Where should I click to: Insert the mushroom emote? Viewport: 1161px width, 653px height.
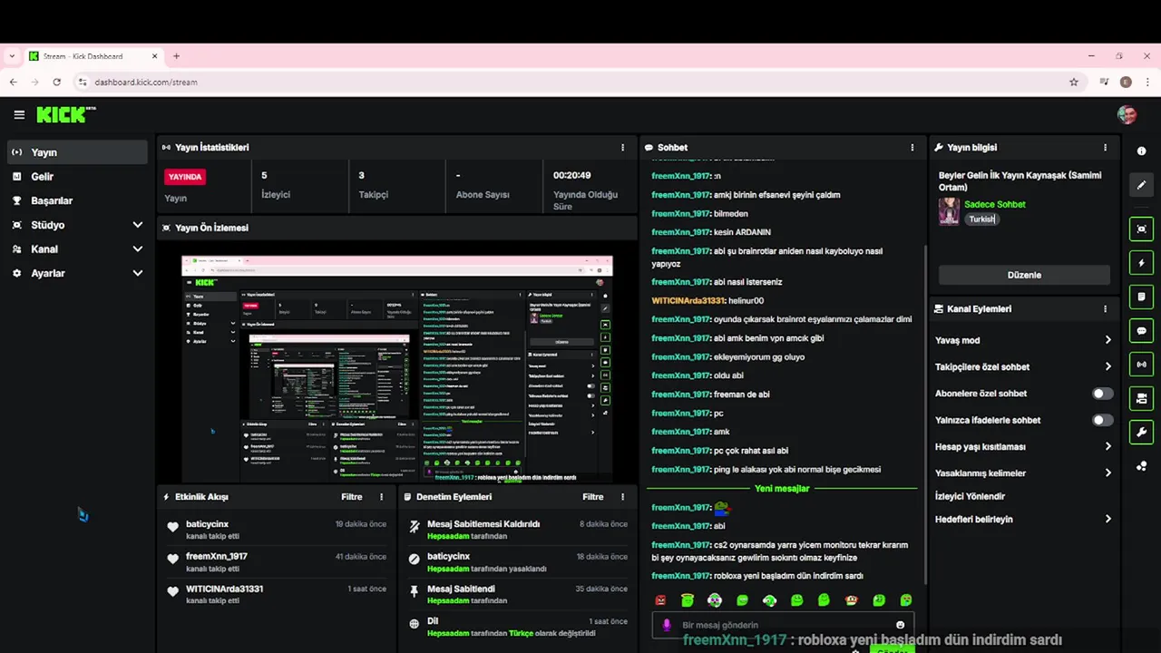click(x=852, y=600)
